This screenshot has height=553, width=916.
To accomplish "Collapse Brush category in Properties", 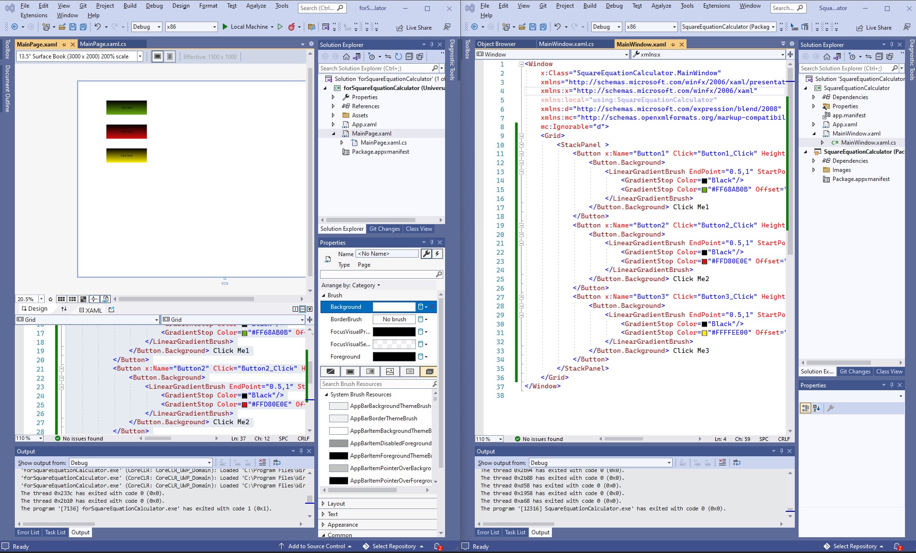I will click(323, 295).
